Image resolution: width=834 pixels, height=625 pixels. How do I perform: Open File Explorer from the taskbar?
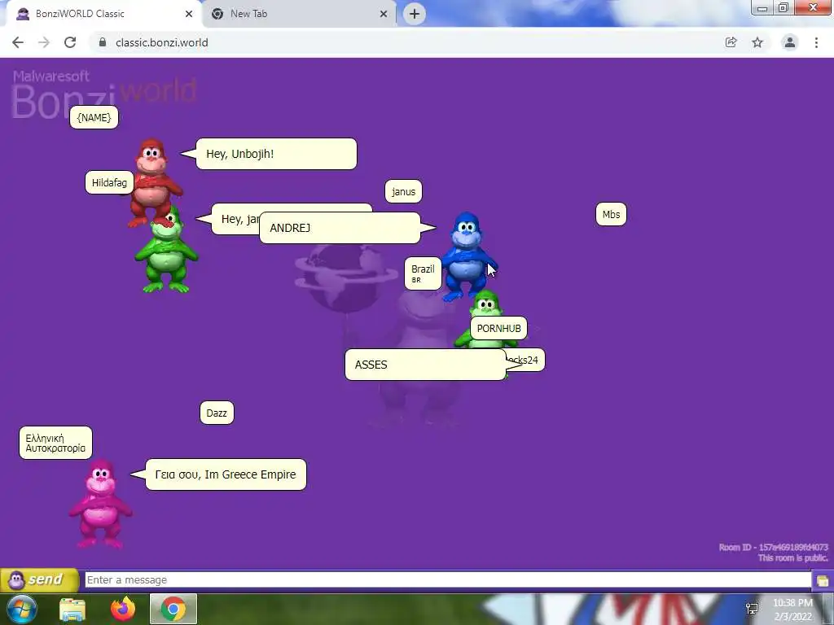coord(72,609)
